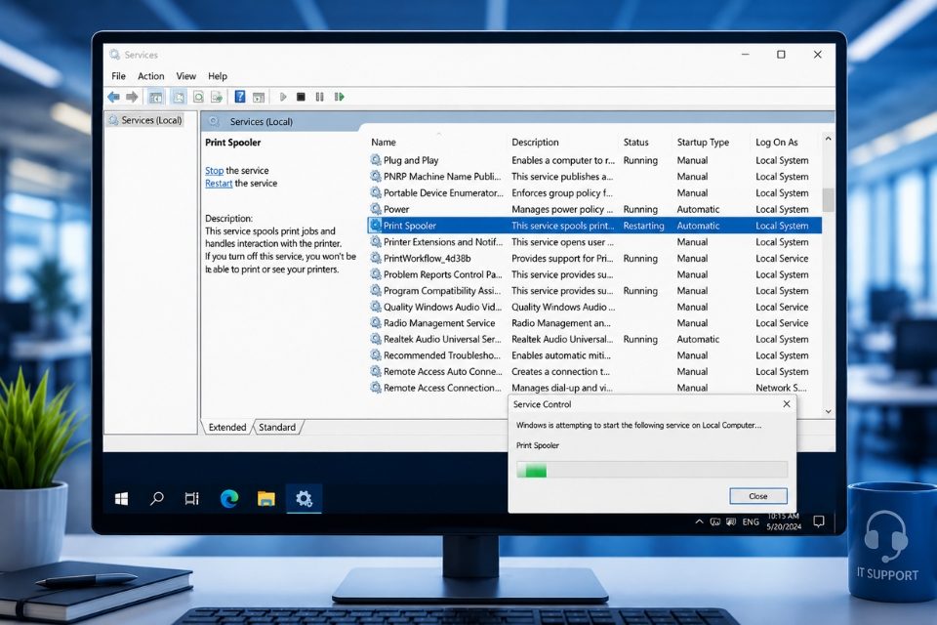
Task: Restart Service using the green restart icon
Action: coord(340,97)
